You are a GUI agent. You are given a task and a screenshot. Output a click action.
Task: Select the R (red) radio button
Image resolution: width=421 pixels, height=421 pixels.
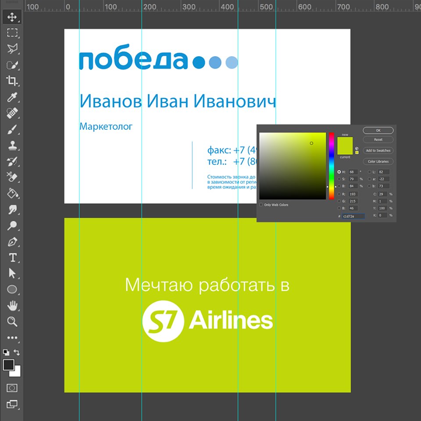[339, 194]
